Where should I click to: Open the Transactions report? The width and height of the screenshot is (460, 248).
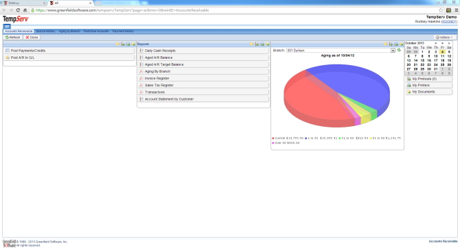tap(203, 92)
